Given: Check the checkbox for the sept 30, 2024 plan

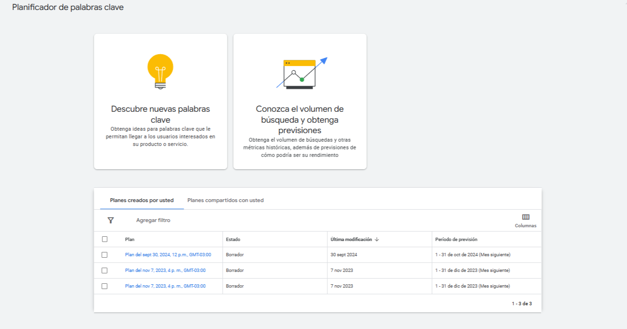Looking at the screenshot, I should [106, 254].
